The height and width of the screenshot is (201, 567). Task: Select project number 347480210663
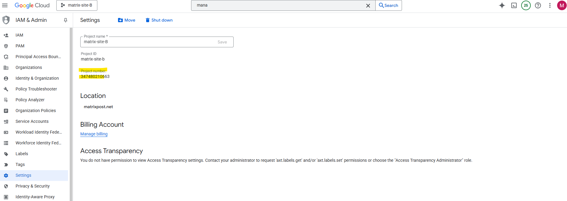click(x=95, y=76)
